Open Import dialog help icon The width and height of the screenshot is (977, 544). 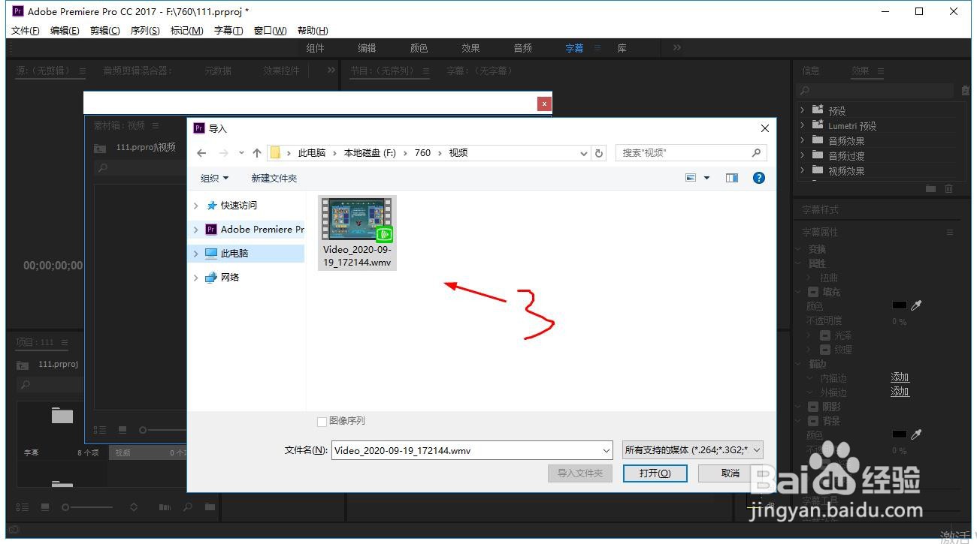click(759, 178)
